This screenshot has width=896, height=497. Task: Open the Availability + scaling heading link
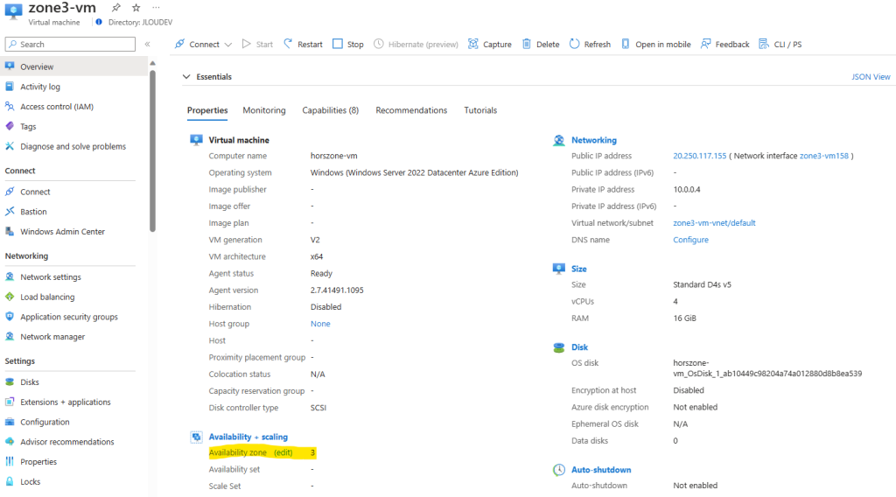tap(248, 437)
